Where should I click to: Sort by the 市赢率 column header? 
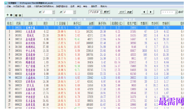pyautogui.click(x=142, y=23)
